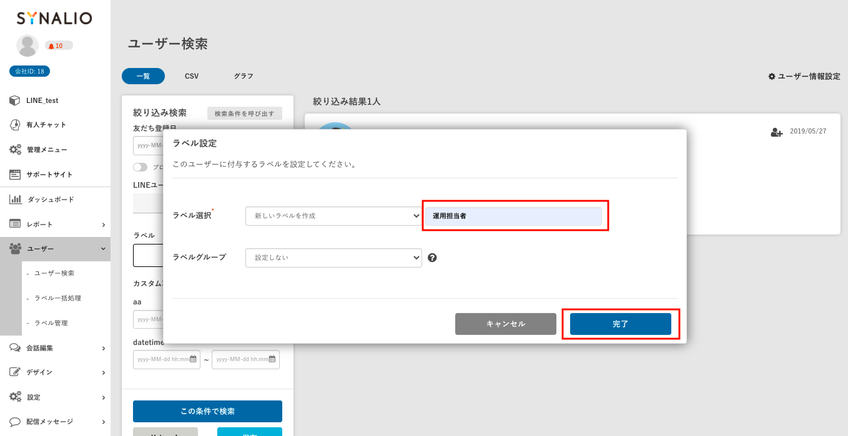Screen dimensions: 848x436
Task: Click the LINE_test box icon
Action: (x=15, y=100)
